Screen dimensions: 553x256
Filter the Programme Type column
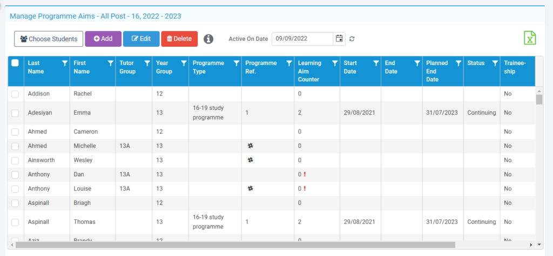(237, 64)
